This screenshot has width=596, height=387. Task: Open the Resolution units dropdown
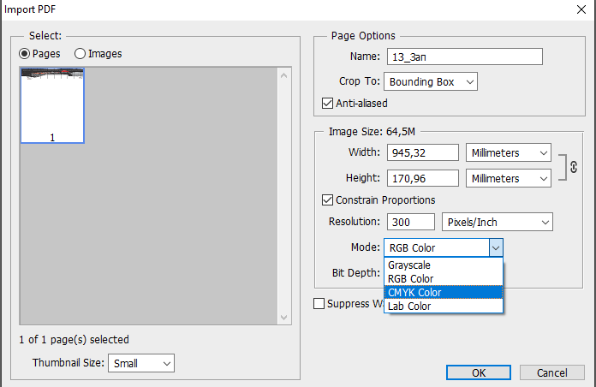coord(497,222)
